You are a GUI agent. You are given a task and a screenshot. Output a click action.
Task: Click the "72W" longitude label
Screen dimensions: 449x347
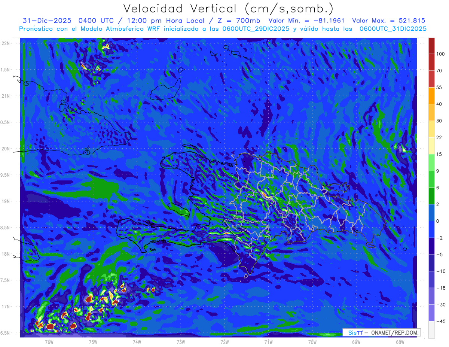pyautogui.click(x=224, y=342)
